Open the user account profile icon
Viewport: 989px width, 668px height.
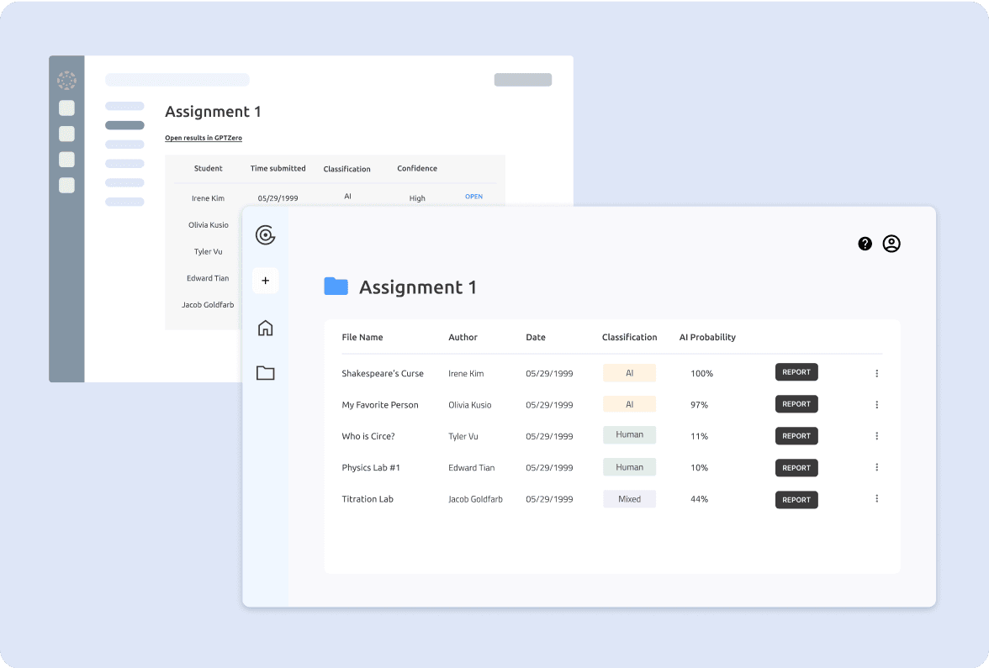click(891, 244)
